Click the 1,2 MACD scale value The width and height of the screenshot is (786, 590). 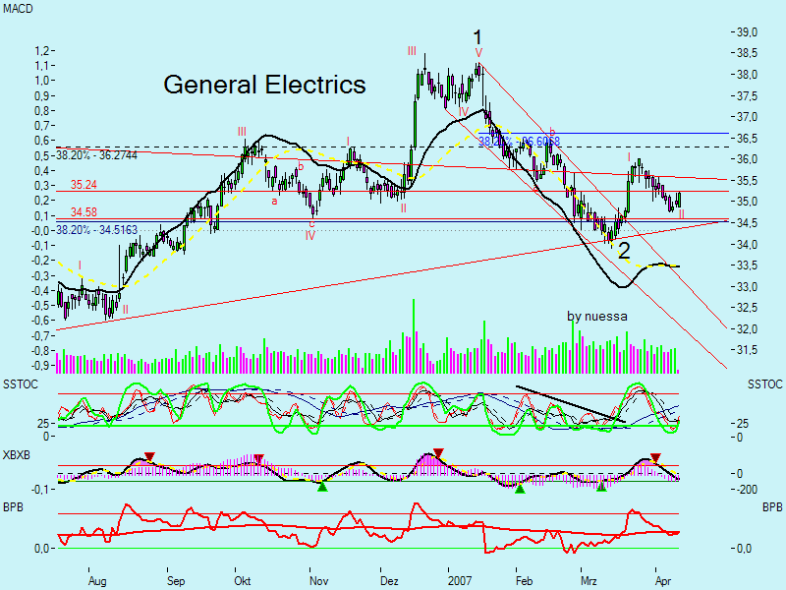[41, 51]
